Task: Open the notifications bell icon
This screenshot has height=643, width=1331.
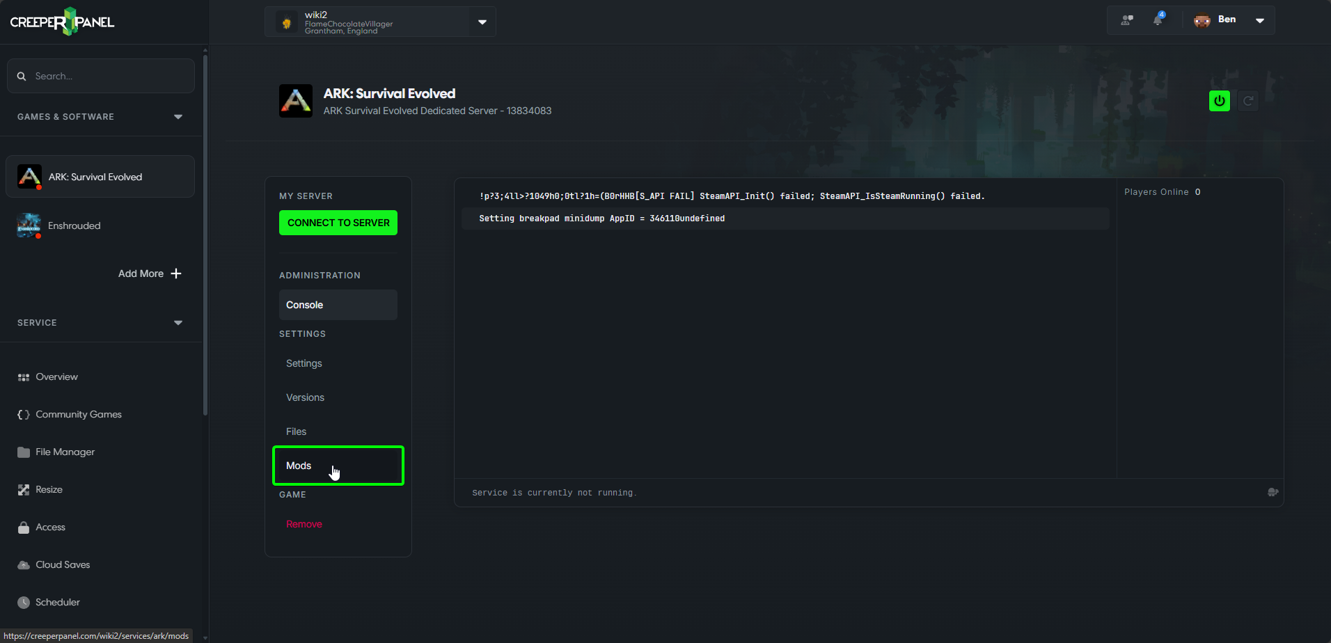Action: [x=1158, y=19]
